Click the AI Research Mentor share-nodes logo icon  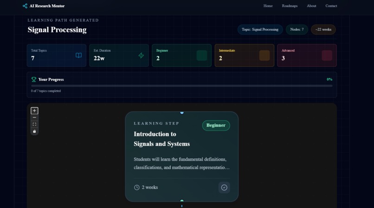coord(25,6)
